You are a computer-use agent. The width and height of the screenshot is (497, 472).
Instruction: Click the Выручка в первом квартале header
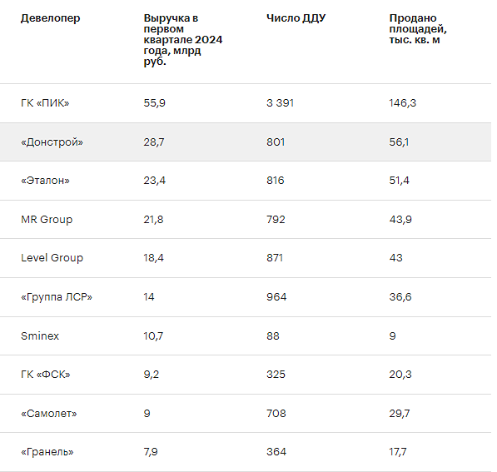[x=183, y=40]
